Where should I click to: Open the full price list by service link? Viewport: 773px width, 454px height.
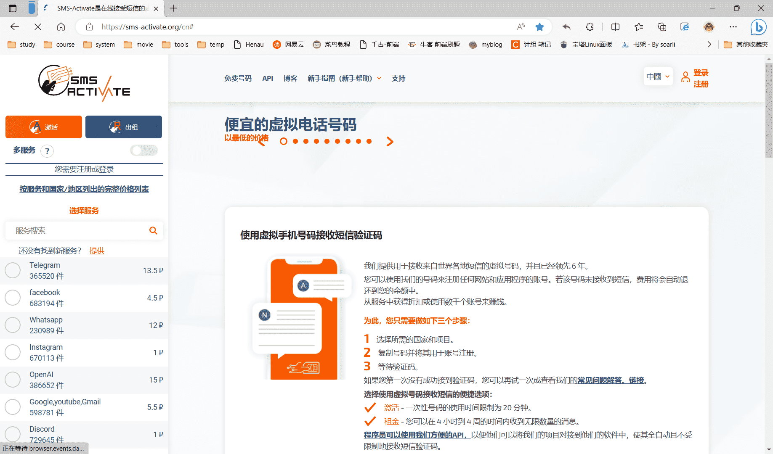coord(84,189)
